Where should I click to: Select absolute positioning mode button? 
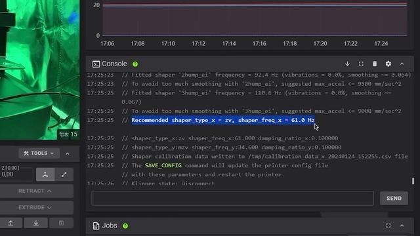point(45,175)
